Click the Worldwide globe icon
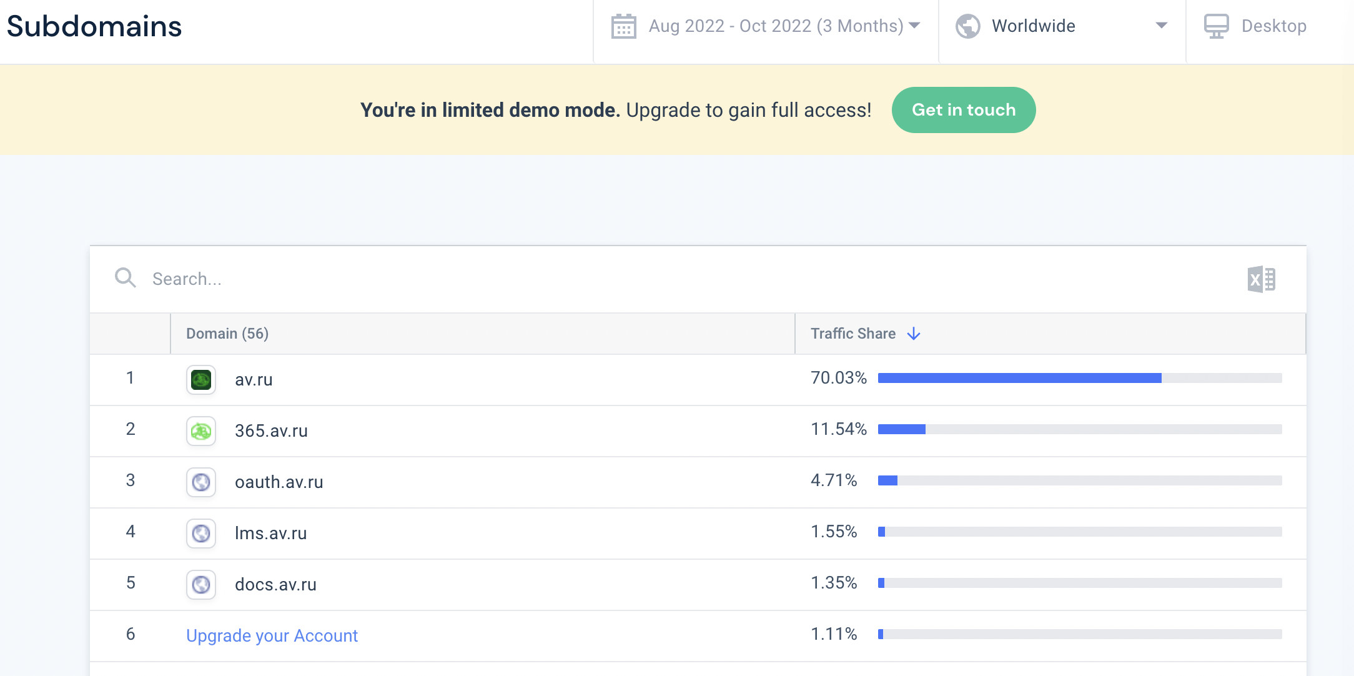Viewport: 1354px width, 676px height. coord(968,26)
